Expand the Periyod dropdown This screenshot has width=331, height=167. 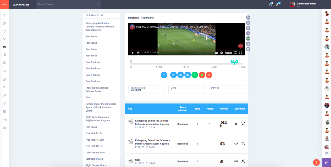(x=227, y=89)
